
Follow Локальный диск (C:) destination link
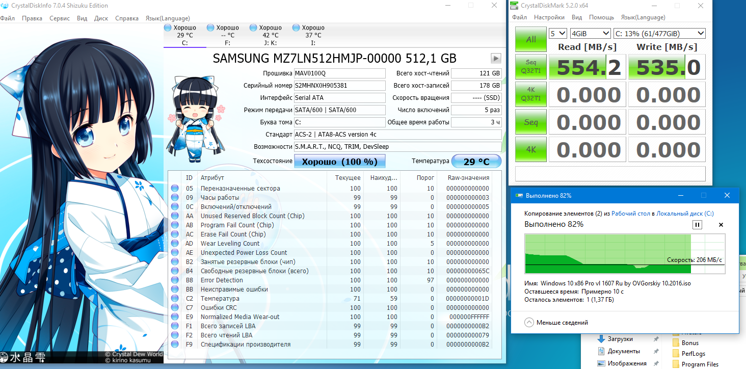point(685,214)
